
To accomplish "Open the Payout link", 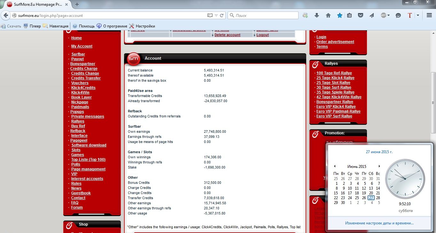I will (x=77, y=59).
